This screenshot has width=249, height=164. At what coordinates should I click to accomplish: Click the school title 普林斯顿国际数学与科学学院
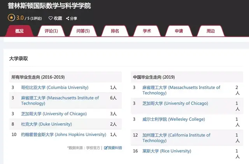(x=49, y=6)
